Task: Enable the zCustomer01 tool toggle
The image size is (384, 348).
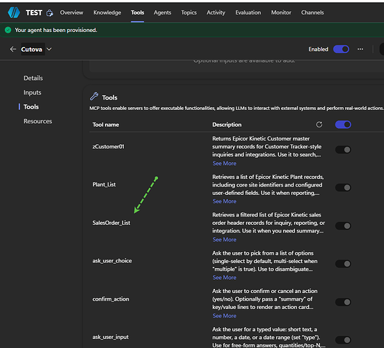Action: [x=343, y=150]
